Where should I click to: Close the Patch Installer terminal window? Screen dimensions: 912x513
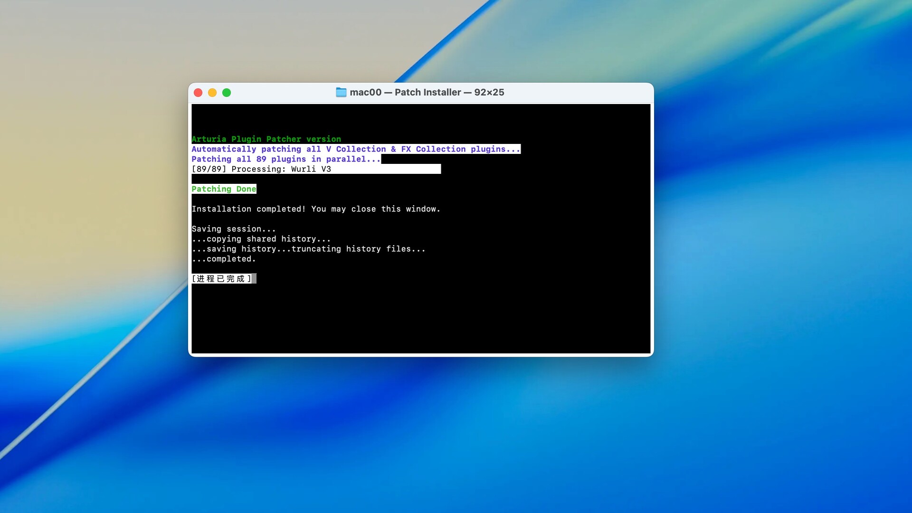(198, 93)
